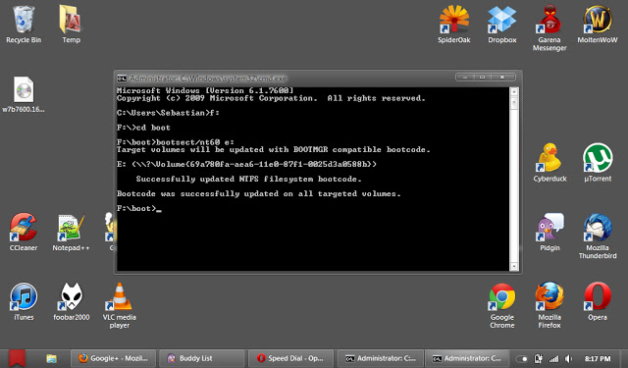Click the cmd vertical scrollbar thumb
Viewport: 628px width, 368px height.
click(x=514, y=103)
